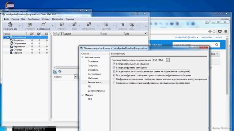Open the Правка menu
The width and height of the screenshot is (234, 131).
(x=15, y=19)
